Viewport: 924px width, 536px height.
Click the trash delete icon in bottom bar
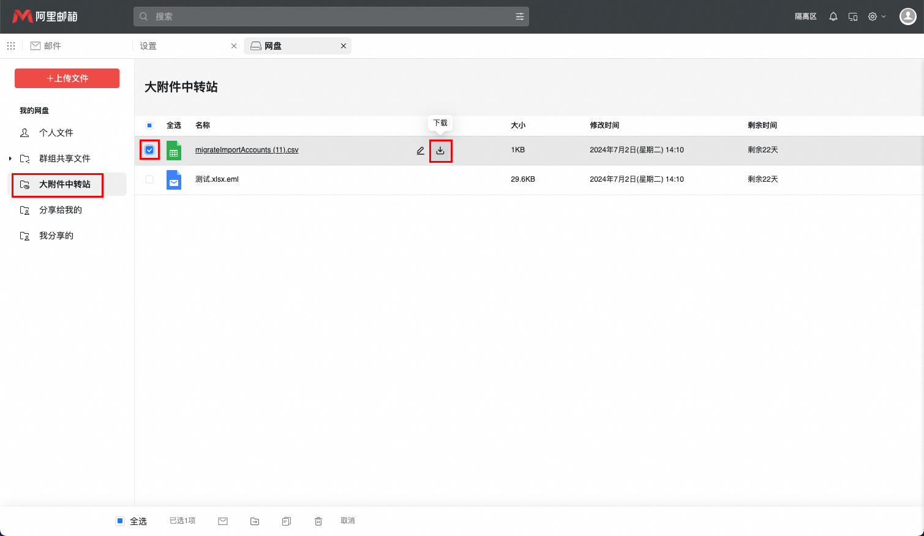[318, 521]
